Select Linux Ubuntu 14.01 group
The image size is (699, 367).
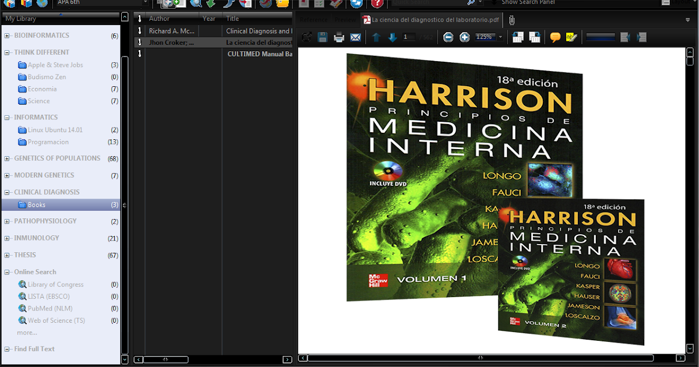[55, 130]
